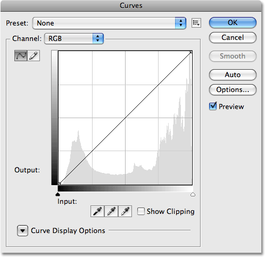Click the curve's top-right white point
The image size is (265, 257).
coord(191,52)
